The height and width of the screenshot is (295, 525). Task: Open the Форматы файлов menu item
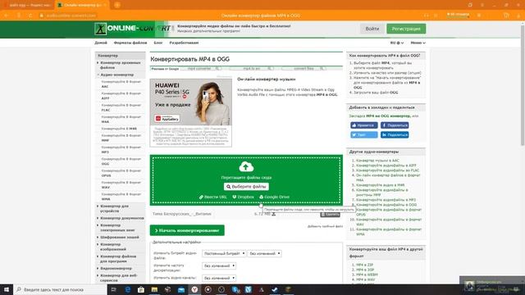(x=130, y=43)
